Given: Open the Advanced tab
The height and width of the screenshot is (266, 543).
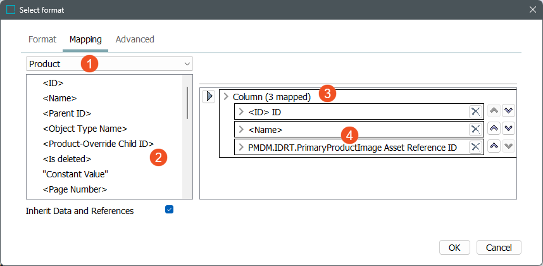Looking at the screenshot, I should (135, 39).
